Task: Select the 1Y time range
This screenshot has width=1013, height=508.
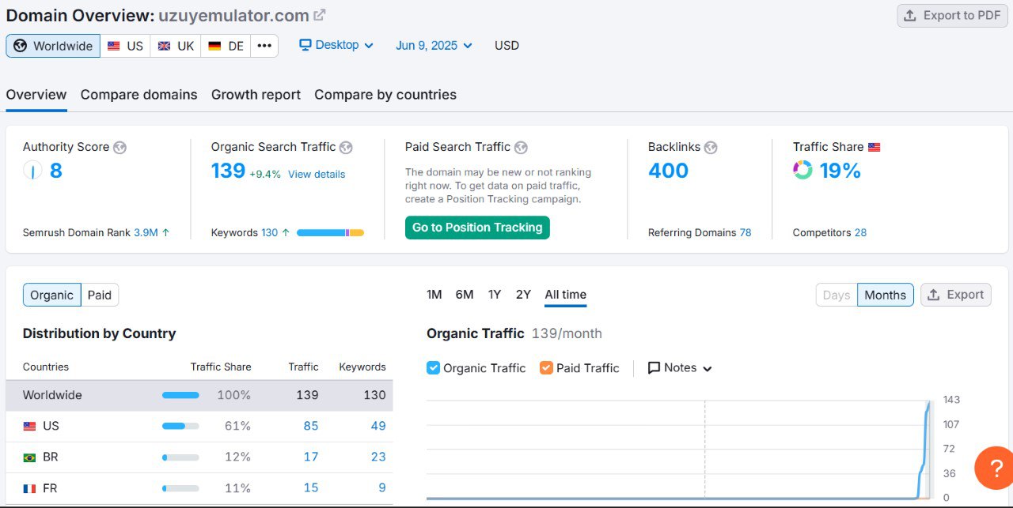Action: [495, 295]
